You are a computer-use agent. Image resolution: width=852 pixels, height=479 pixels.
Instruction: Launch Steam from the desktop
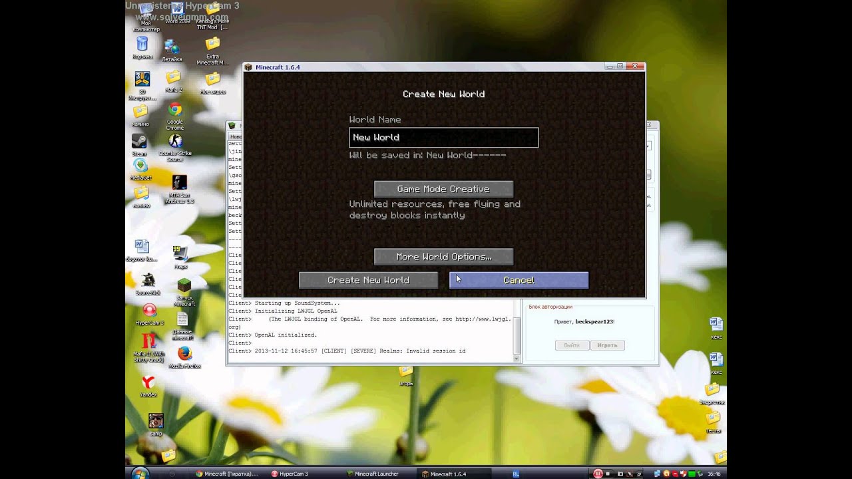(x=140, y=146)
